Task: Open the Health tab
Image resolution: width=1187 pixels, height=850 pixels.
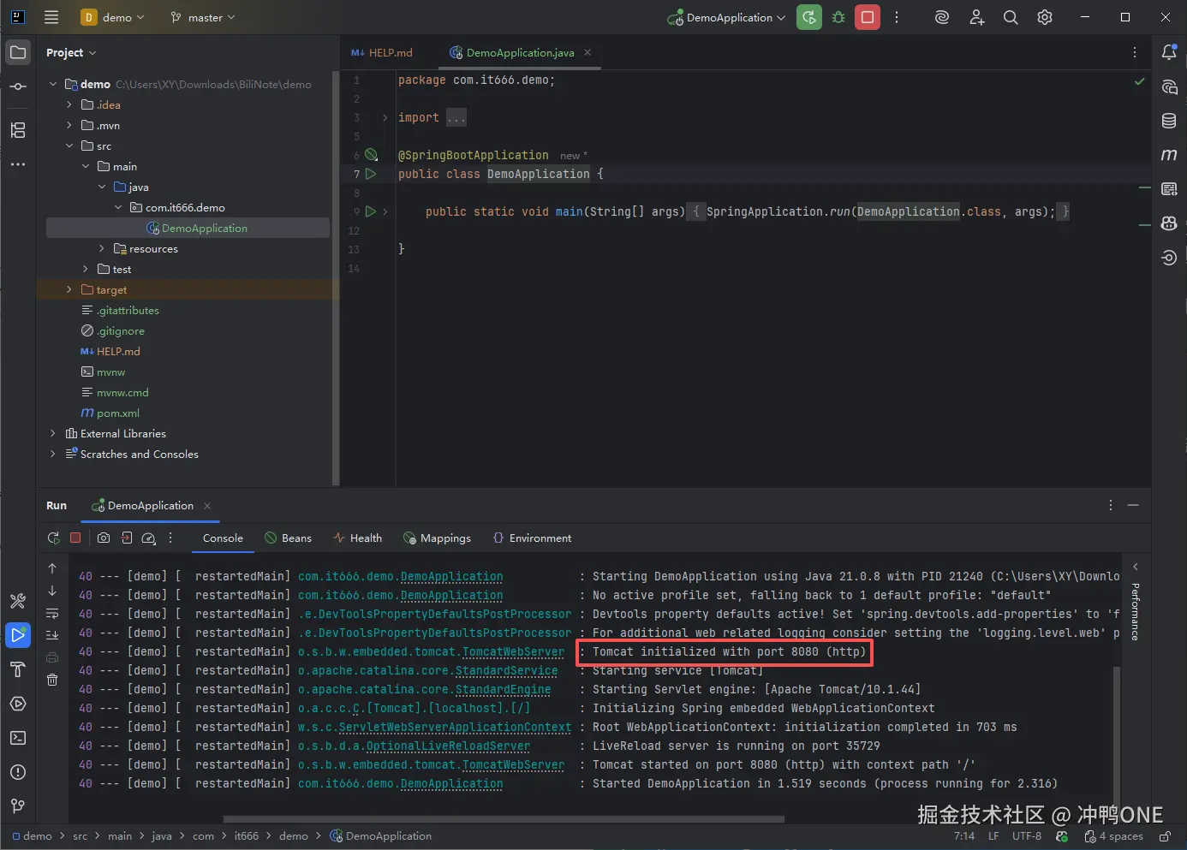Action: pos(357,538)
